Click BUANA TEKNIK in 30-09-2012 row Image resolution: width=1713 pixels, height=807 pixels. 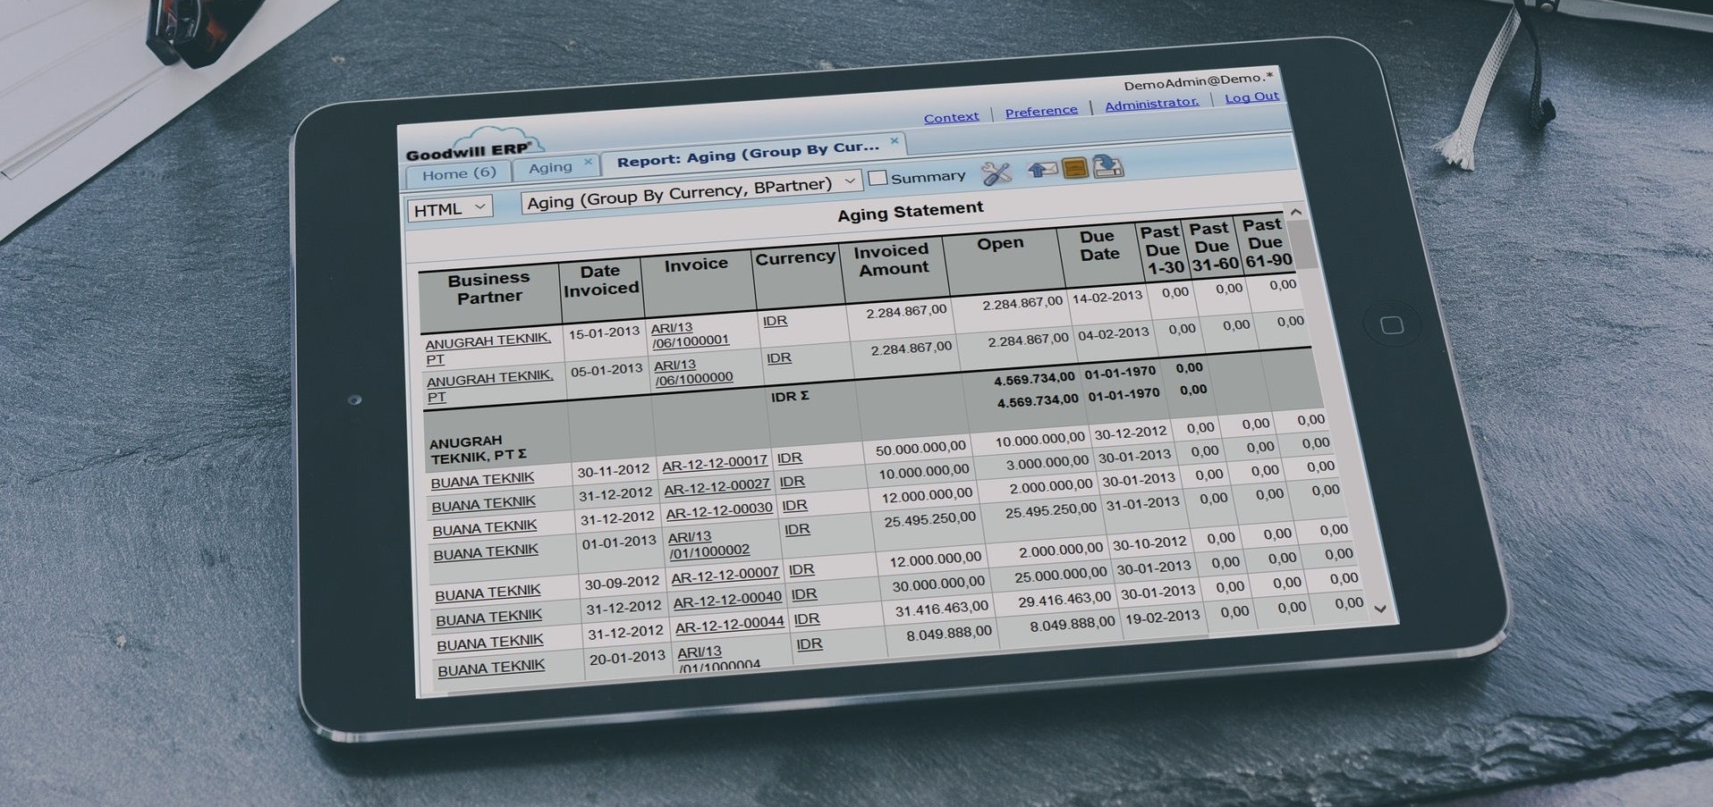[488, 593]
